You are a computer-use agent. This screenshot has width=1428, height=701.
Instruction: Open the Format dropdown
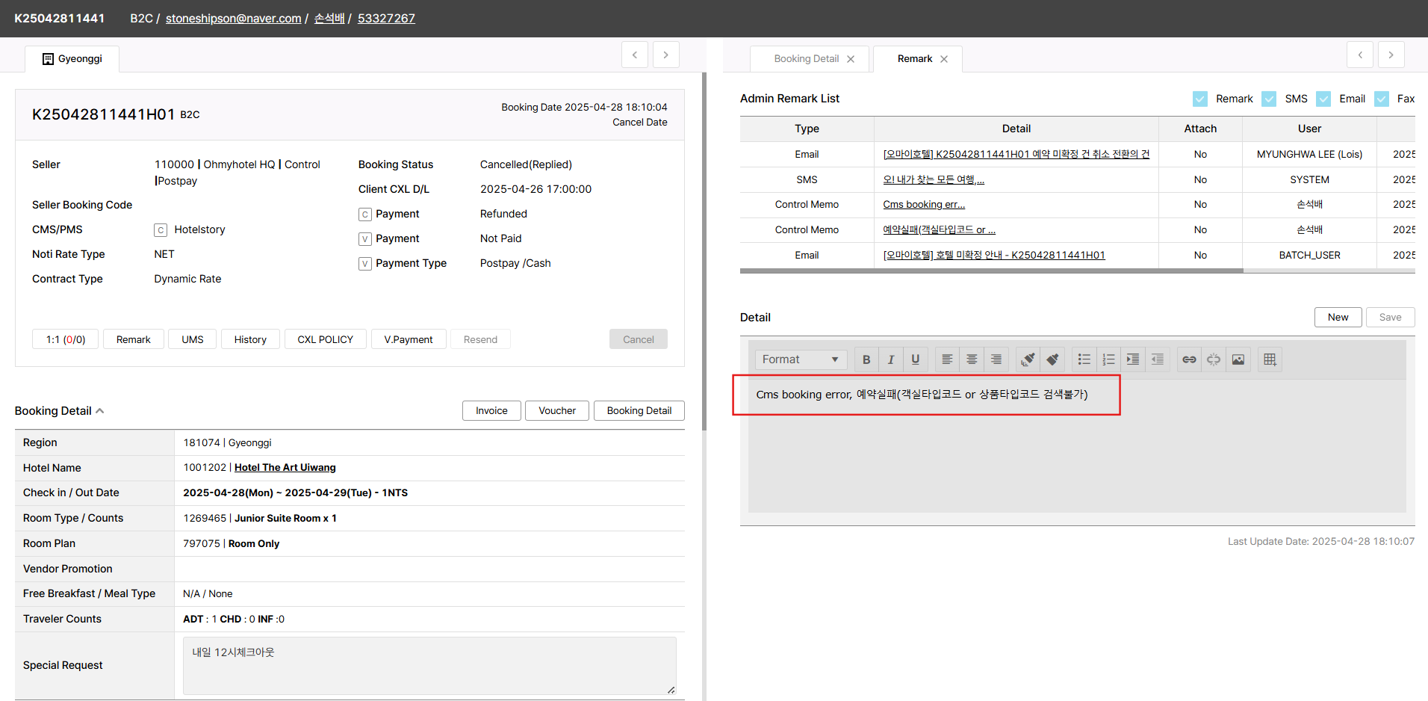tap(800, 359)
